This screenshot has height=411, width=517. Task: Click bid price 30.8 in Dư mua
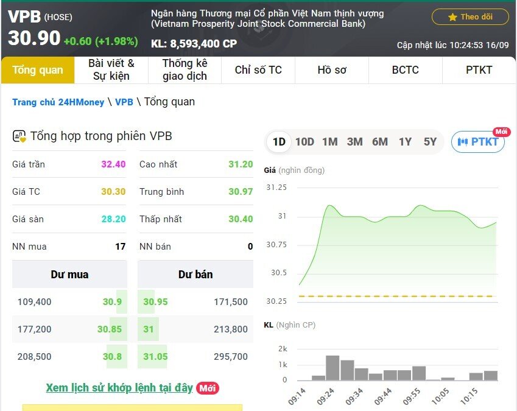pos(112,356)
